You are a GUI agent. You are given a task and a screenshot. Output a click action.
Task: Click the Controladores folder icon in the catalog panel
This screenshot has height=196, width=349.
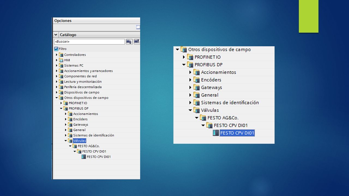[61, 55]
